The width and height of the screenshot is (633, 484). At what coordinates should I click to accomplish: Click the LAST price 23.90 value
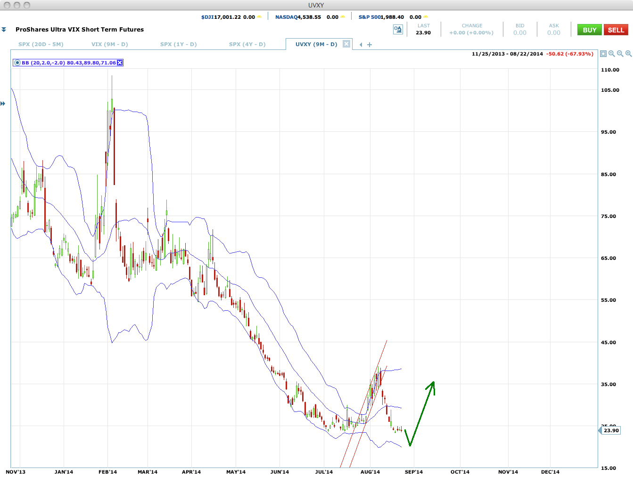[x=423, y=33]
